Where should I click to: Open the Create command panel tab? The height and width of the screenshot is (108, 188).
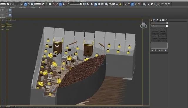151,20
